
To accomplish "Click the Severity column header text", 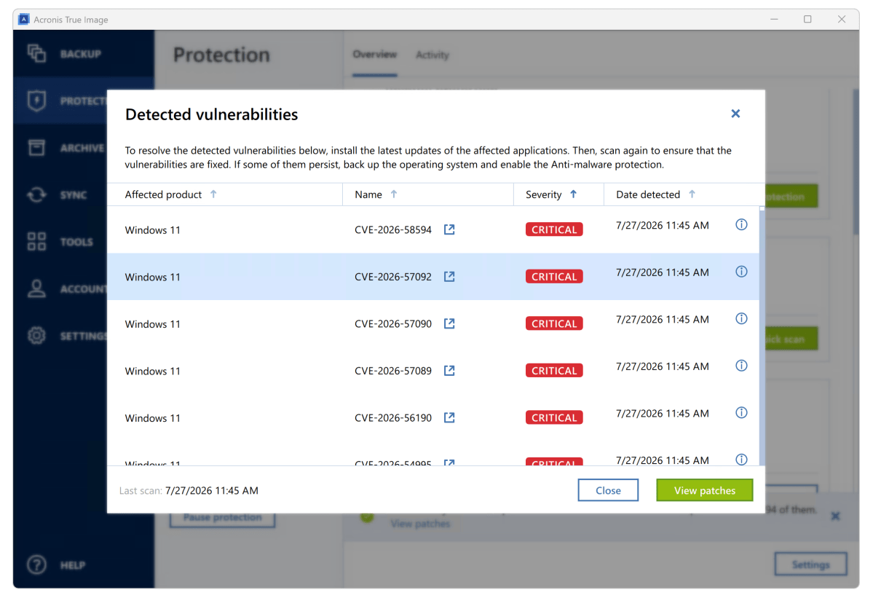I will tap(543, 194).
